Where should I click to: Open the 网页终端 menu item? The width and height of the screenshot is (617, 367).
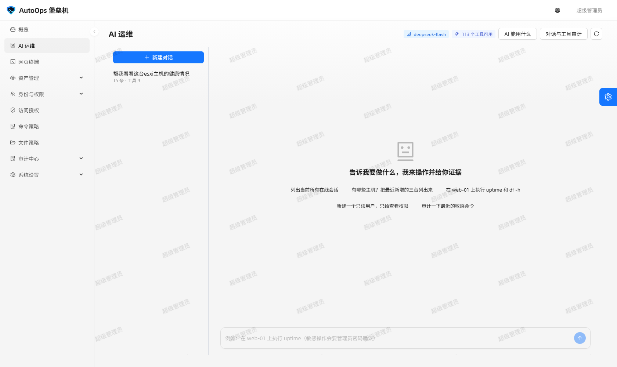(x=47, y=62)
